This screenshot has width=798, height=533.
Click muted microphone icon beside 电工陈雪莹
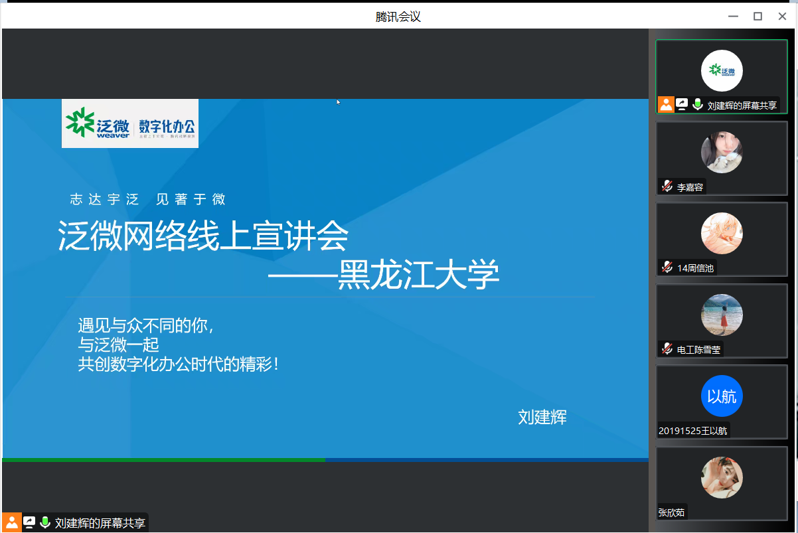[667, 348]
